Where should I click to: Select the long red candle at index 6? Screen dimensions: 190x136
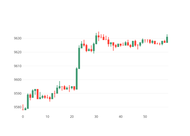[x=37, y=94]
